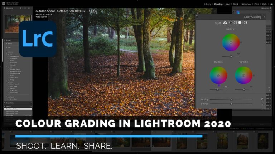Click the Shadows color wheel
The image size is (275, 154).
(218, 76)
